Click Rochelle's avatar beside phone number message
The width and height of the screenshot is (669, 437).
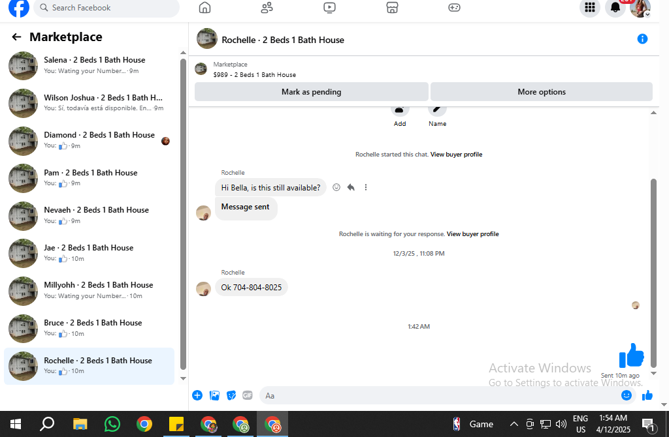coord(204,289)
